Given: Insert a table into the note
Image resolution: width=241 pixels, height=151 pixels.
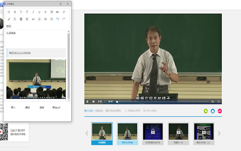Looking at the screenshot, I should [52, 19].
